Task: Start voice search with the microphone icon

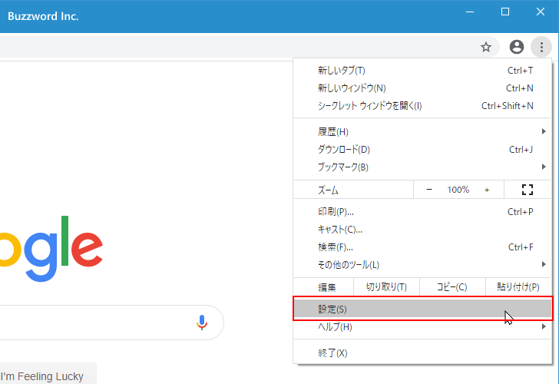Action: pyautogui.click(x=202, y=323)
